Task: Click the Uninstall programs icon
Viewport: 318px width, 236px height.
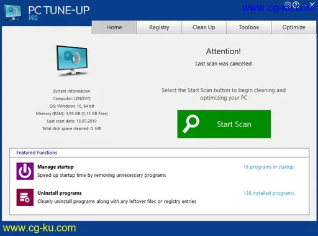Action: click(25, 197)
